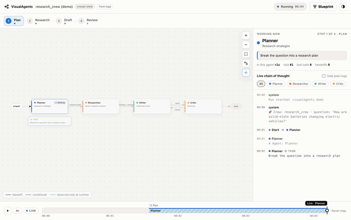
Task: Click the Running 00:04 status pill
Action: click(290, 7)
